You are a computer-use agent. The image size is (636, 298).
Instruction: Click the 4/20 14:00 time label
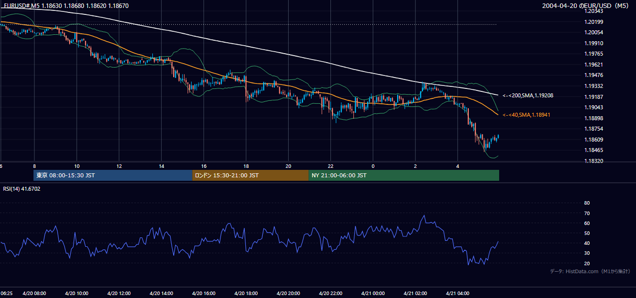tap(161, 294)
